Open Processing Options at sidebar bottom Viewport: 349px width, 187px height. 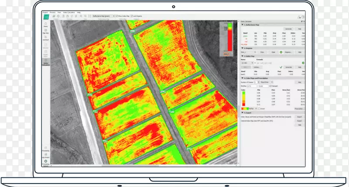tap(46, 163)
